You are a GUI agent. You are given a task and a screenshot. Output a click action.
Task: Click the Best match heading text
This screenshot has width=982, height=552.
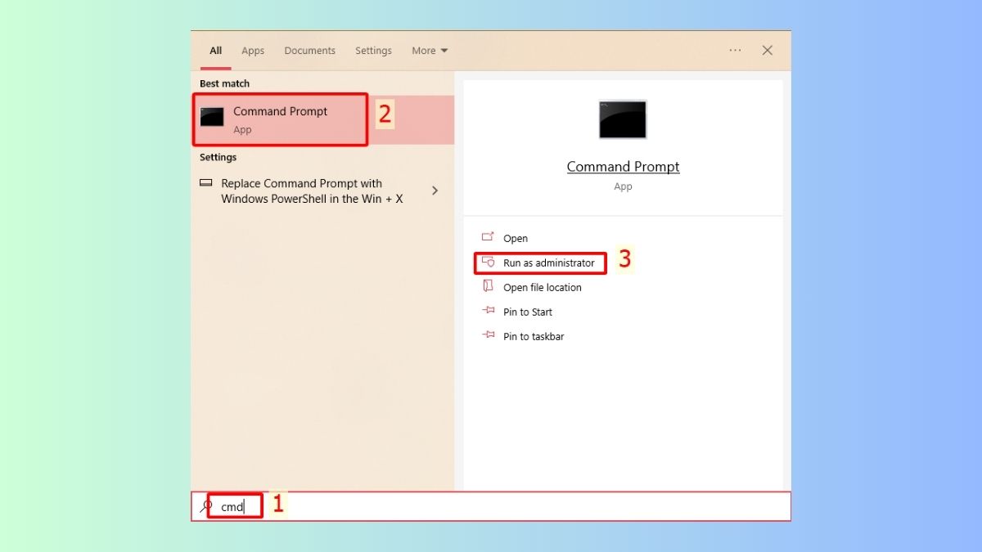coord(224,83)
